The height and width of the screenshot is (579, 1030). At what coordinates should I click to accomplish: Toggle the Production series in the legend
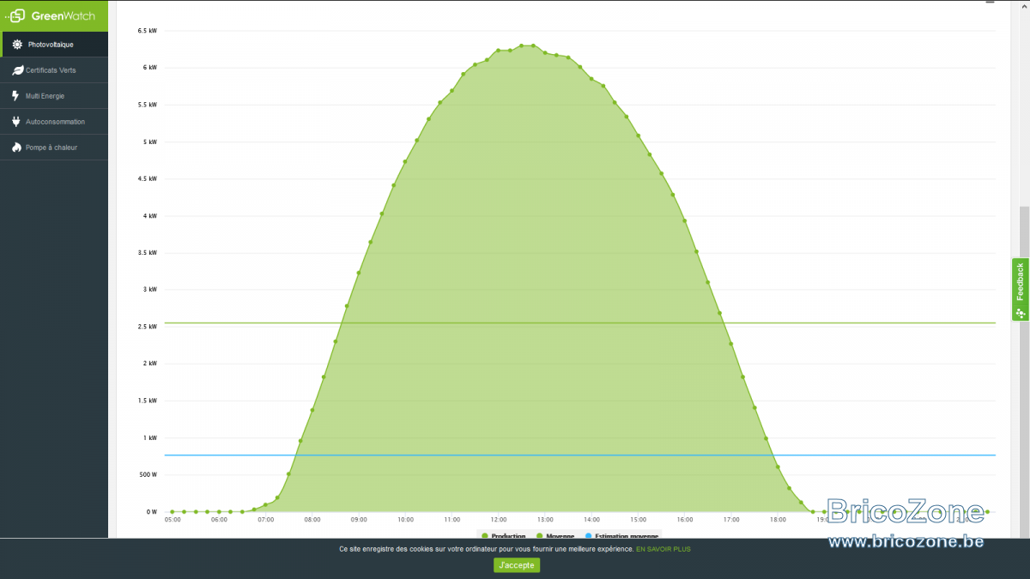tap(504, 535)
